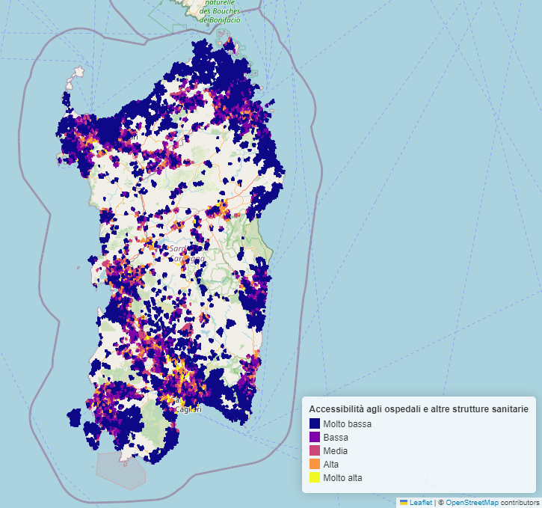
Task: Click the dark blue Molto bassa swatch
Action: [314, 424]
